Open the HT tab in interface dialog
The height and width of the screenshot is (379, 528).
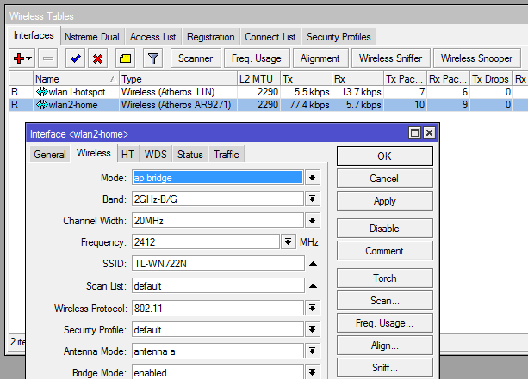click(127, 155)
